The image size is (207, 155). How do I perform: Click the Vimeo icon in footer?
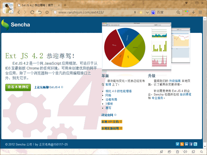tap(178, 144)
